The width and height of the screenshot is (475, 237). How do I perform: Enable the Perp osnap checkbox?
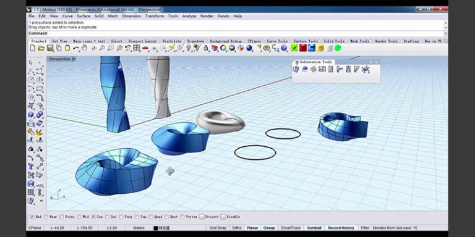121,217
